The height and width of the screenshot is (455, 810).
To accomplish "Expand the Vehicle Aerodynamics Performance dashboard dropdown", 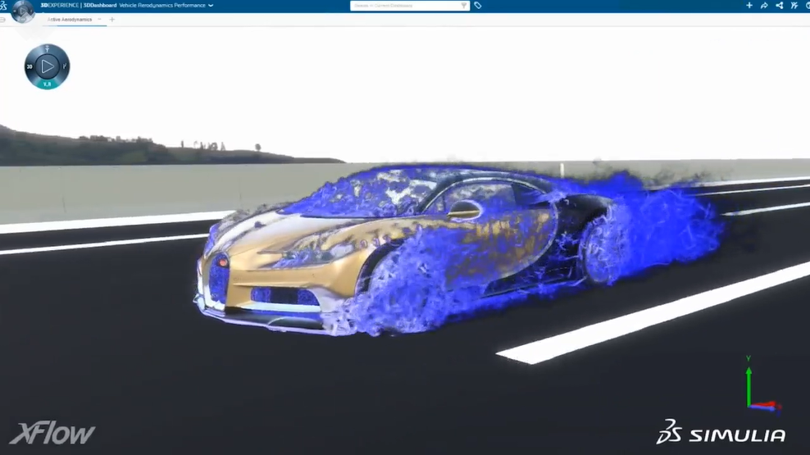I will click(211, 5).
